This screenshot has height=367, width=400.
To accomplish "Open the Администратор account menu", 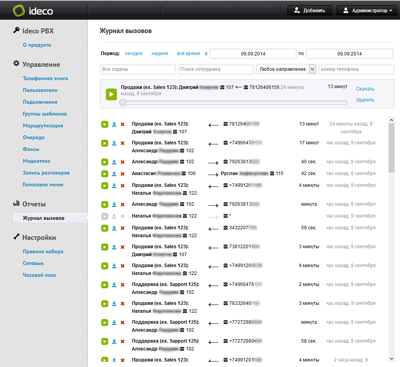I will (x=367, y=11).
